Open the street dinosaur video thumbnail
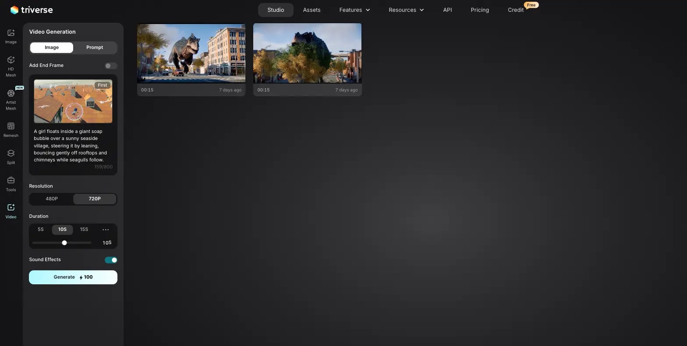 point(191,53)
